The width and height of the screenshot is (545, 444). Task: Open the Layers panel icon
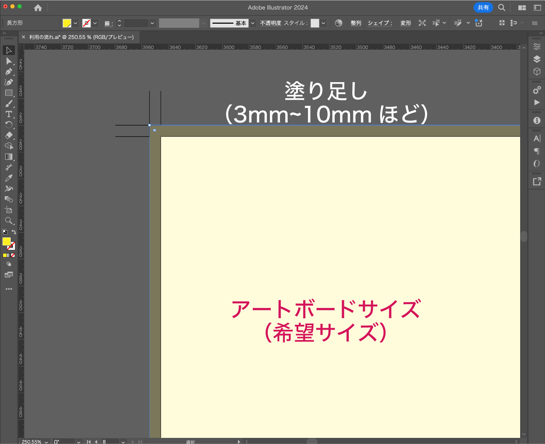coord(537,59)
